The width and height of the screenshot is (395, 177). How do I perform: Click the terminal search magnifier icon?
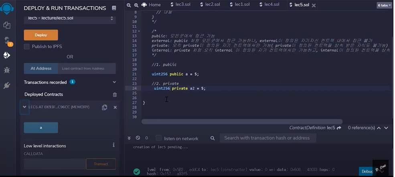click(213, 138)
